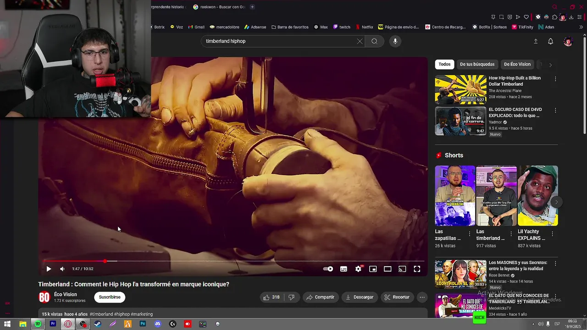Image resolution: width=587 pixels, height=330 pixels.
Task: Open the TikFinity bookmark
Action: click(522, 27)
